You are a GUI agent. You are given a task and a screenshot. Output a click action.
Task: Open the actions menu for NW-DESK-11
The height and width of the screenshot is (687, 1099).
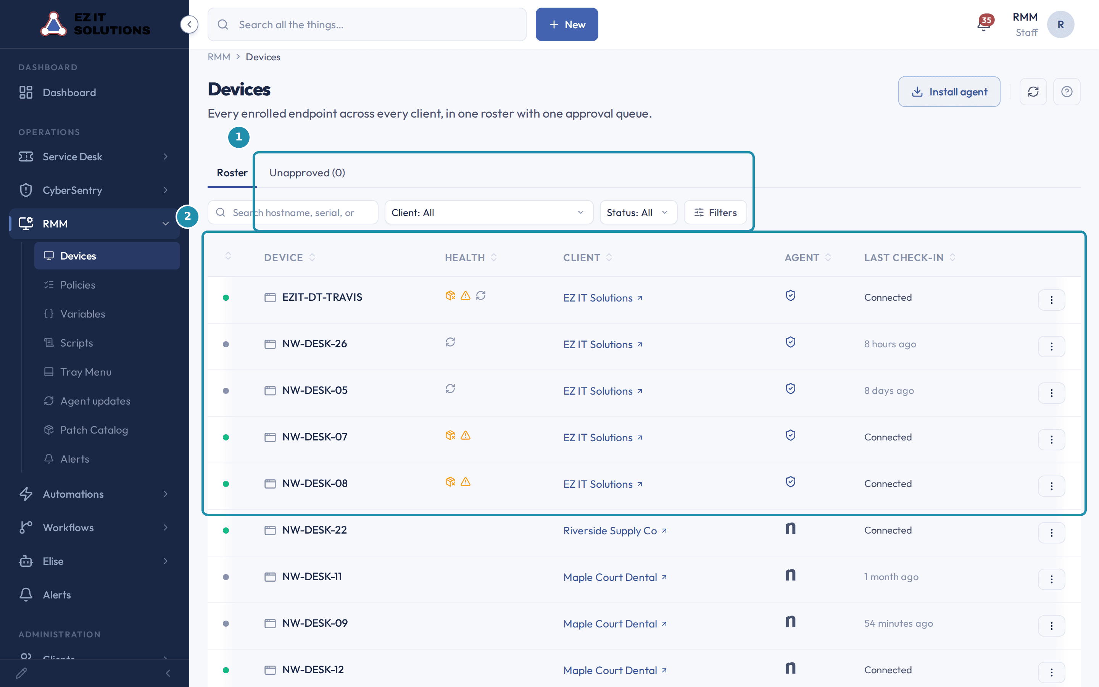pos(1051,579)
